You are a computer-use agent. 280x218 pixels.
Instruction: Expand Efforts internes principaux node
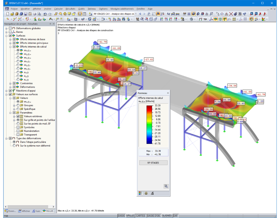[10, 43]
